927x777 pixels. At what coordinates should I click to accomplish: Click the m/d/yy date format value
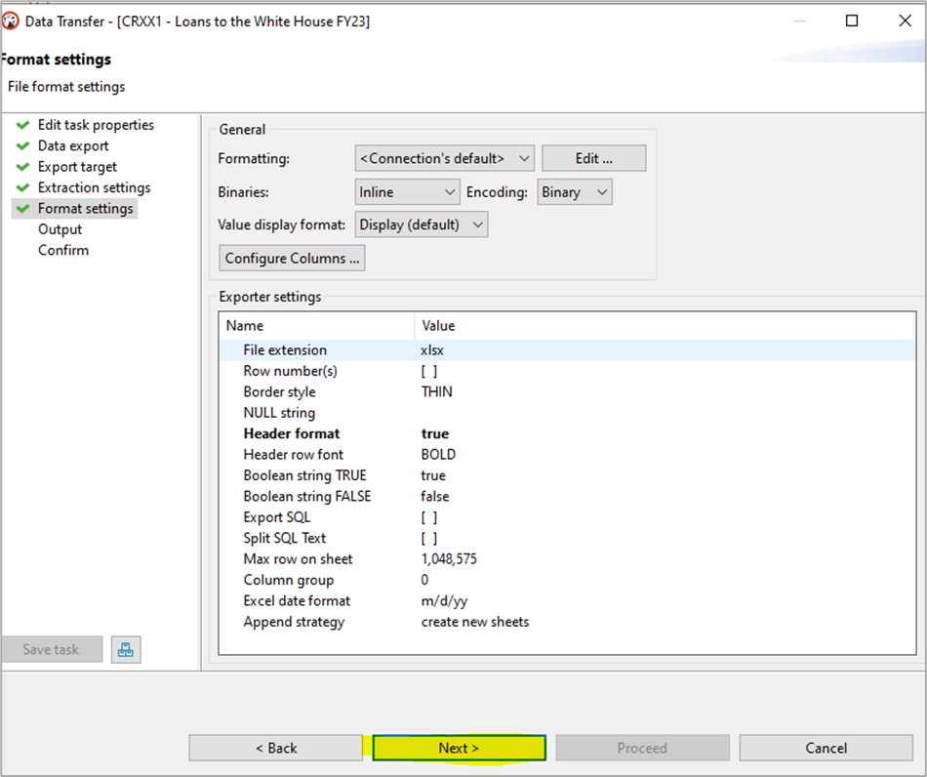click(x=445, y=601)
